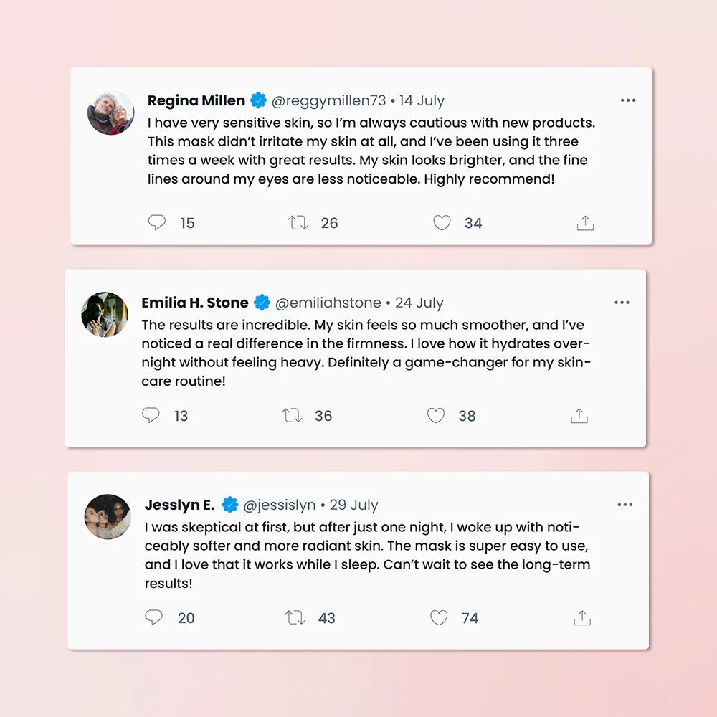This screenshot has width=717, height=717.
Task: Like Regina Millen's tweet
Action: 442,223
